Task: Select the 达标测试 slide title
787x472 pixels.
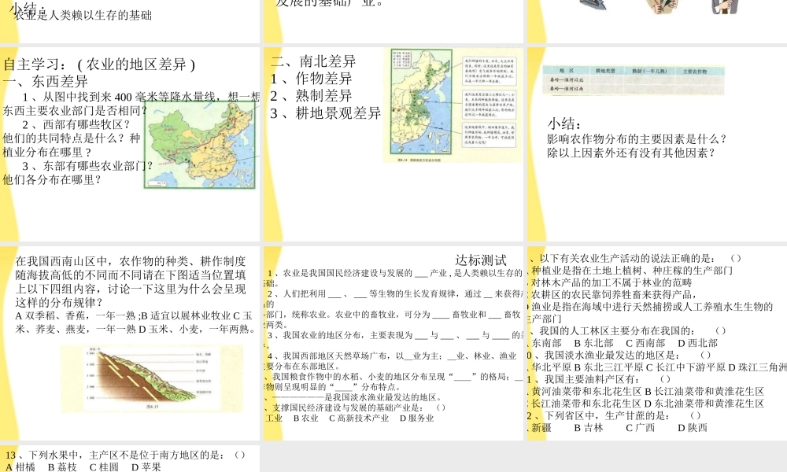Action: click(x=481, y=260)
